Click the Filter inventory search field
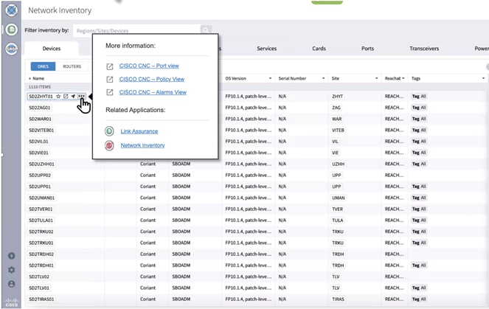This screenshot has width=489, height=309. (x=137, y=30)
